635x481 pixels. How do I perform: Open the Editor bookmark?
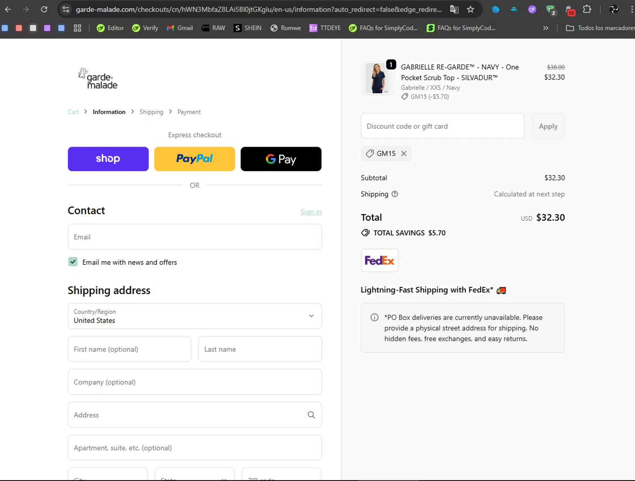pyautogui.click(x=110, y=28)
